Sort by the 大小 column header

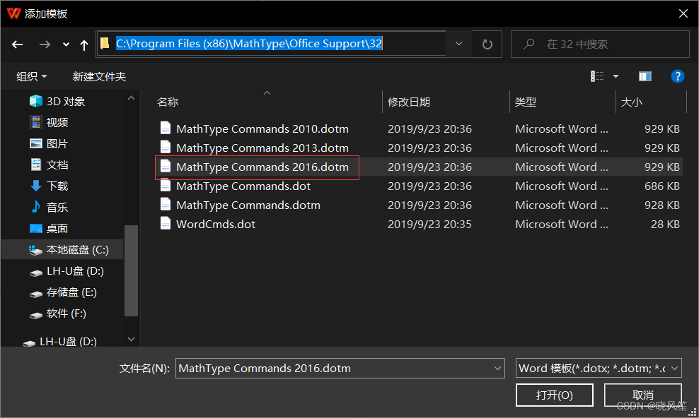(x=632, y=102)
